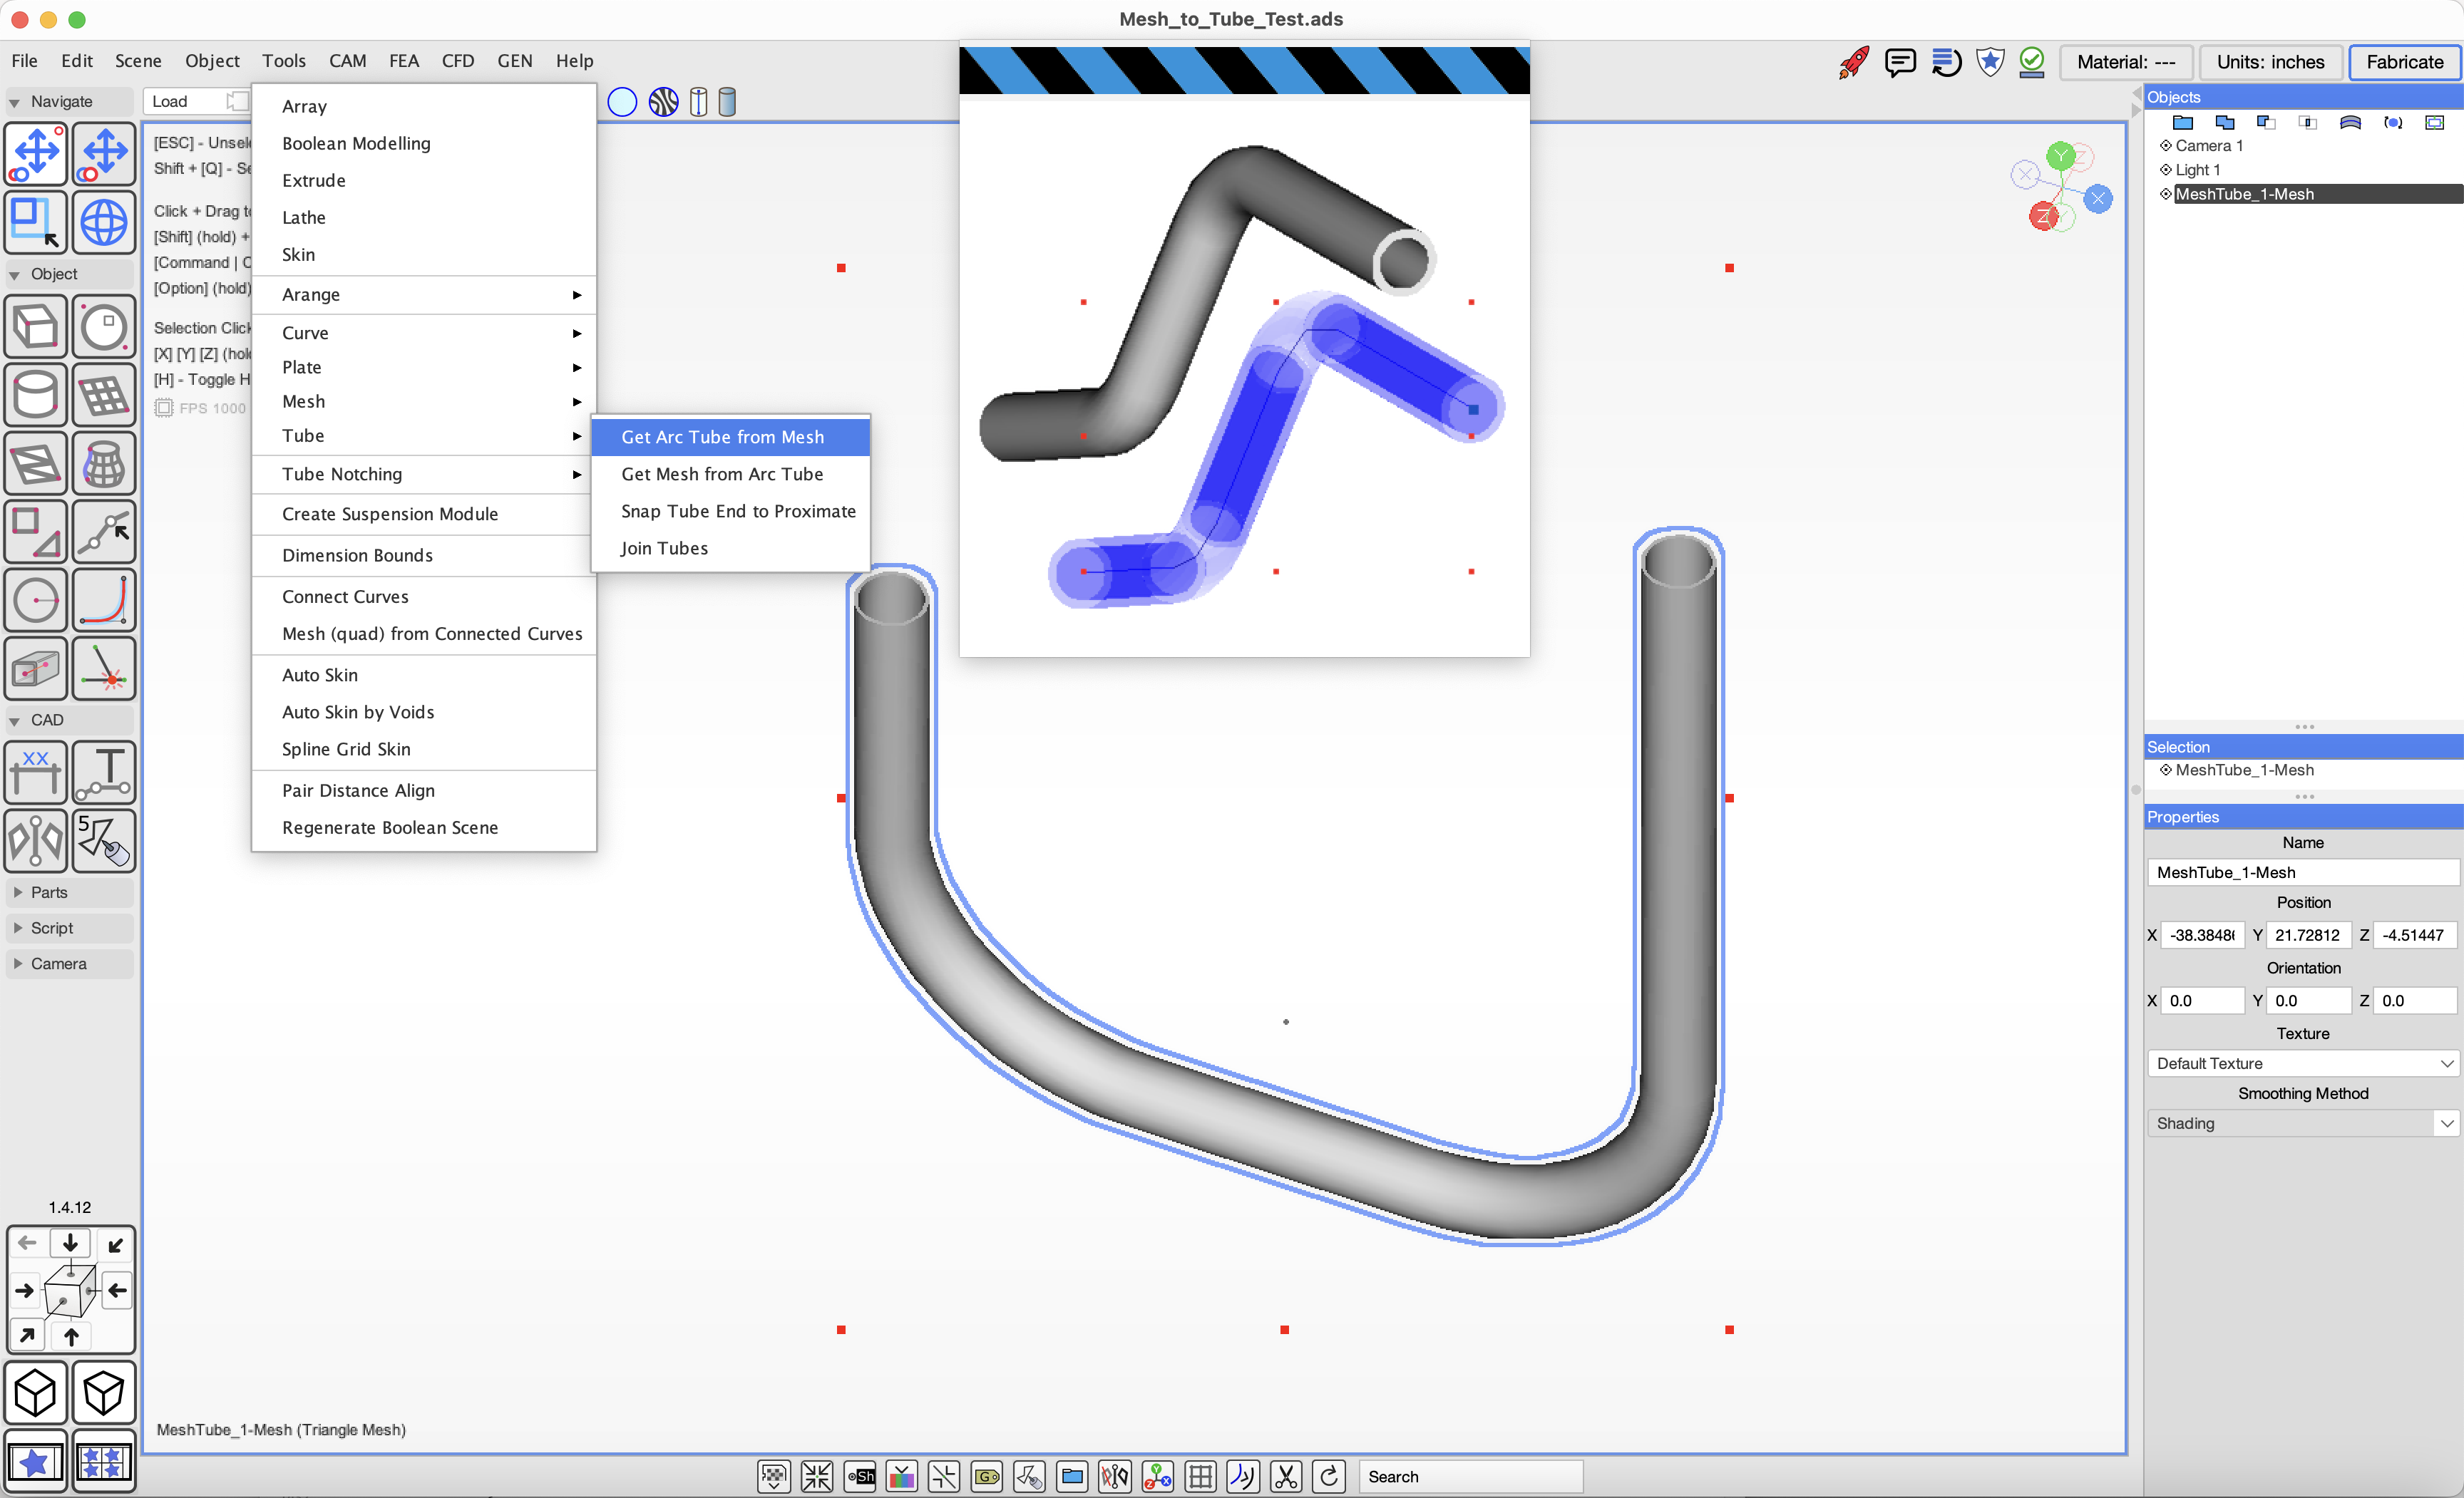The image size is (2464, 1498).
Task: Open the Default Texture dropdown
Action: tap(2302, 1063)
